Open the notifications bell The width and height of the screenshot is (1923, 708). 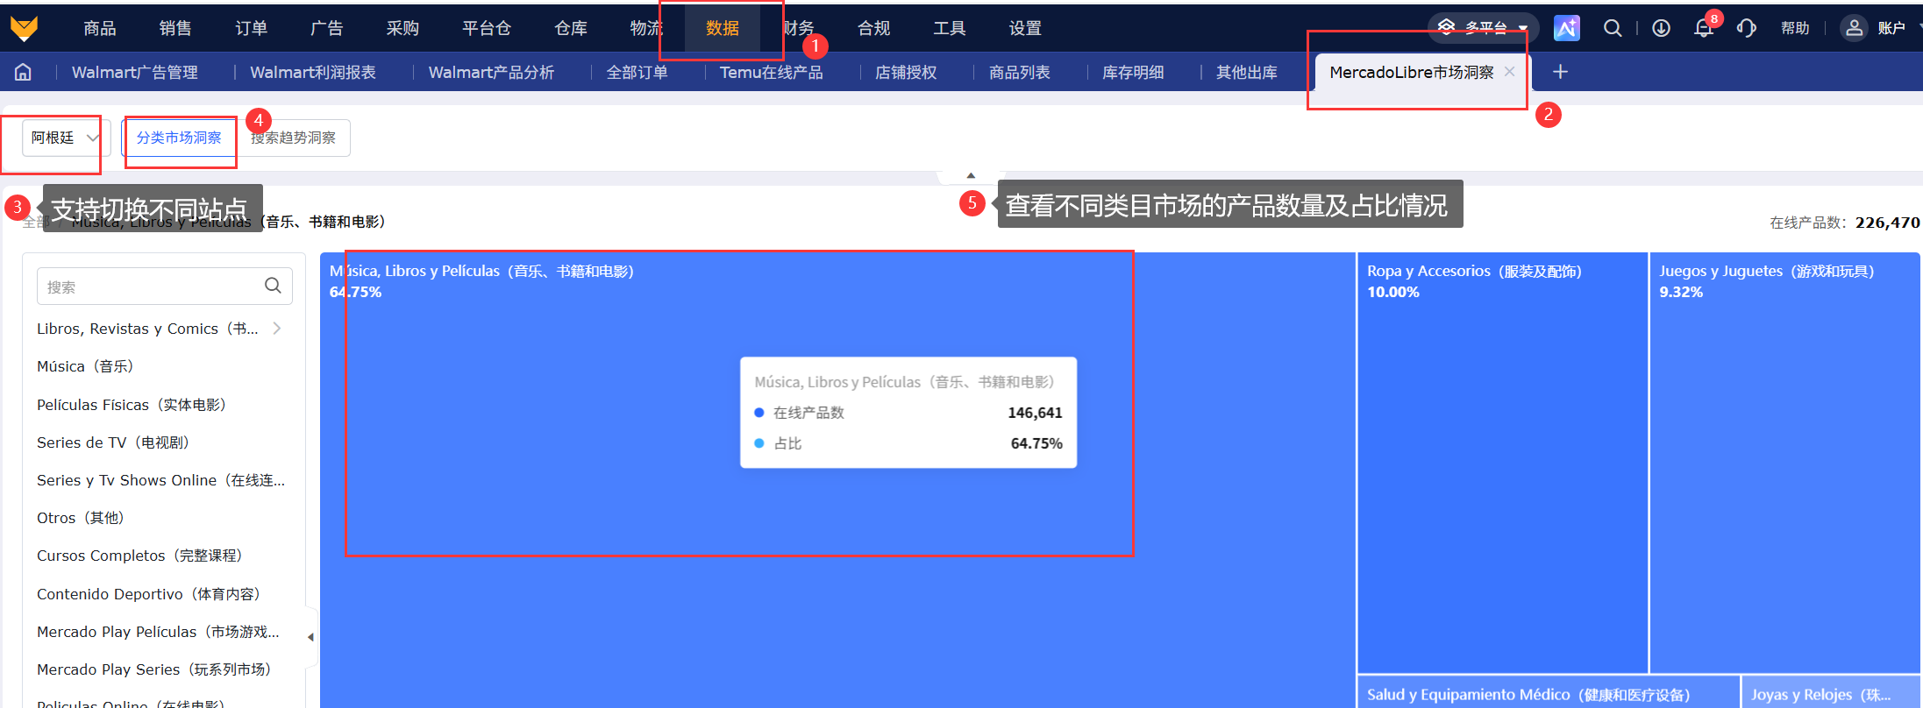[x=1704, y=28]
